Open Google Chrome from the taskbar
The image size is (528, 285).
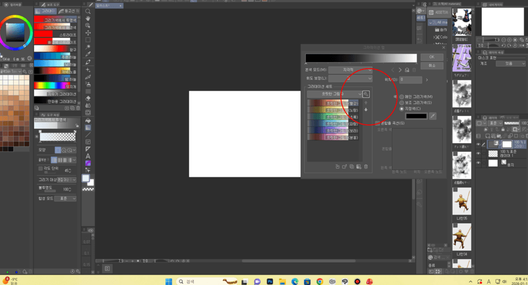(320, 281)
